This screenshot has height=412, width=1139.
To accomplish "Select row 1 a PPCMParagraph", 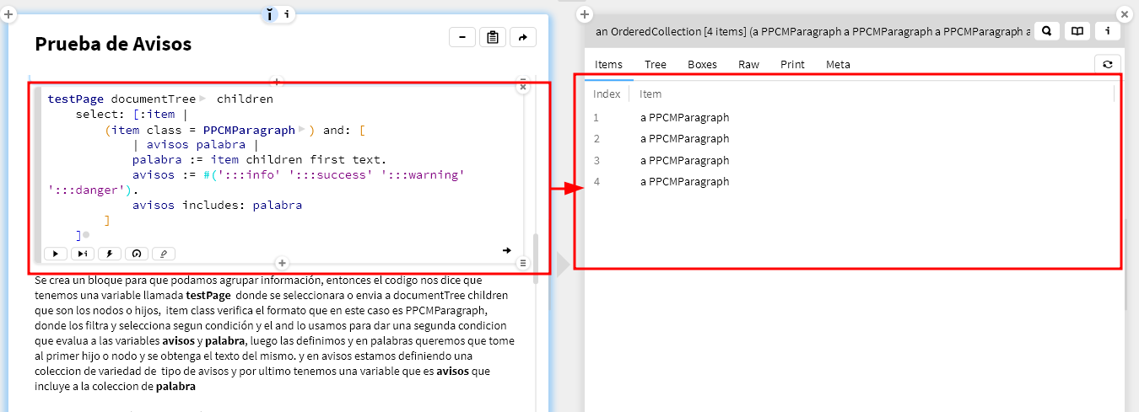I will pyautogui.click(x=852, y=117).
